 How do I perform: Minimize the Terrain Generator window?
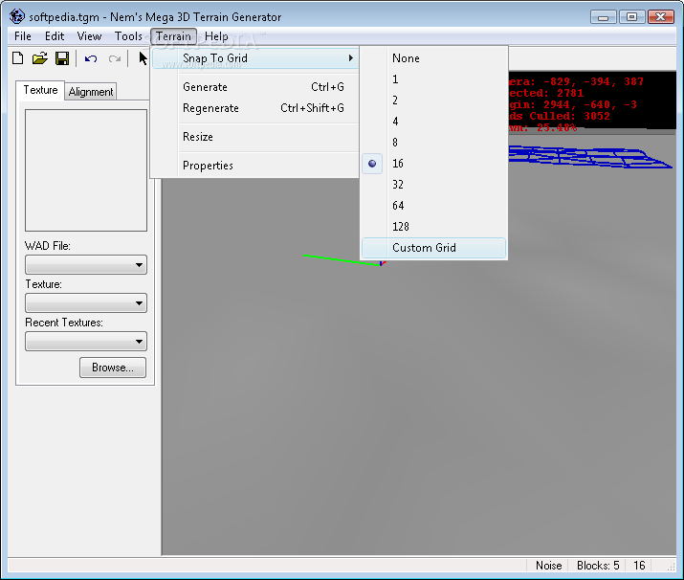pyautogui.click(x=604, y=17)
